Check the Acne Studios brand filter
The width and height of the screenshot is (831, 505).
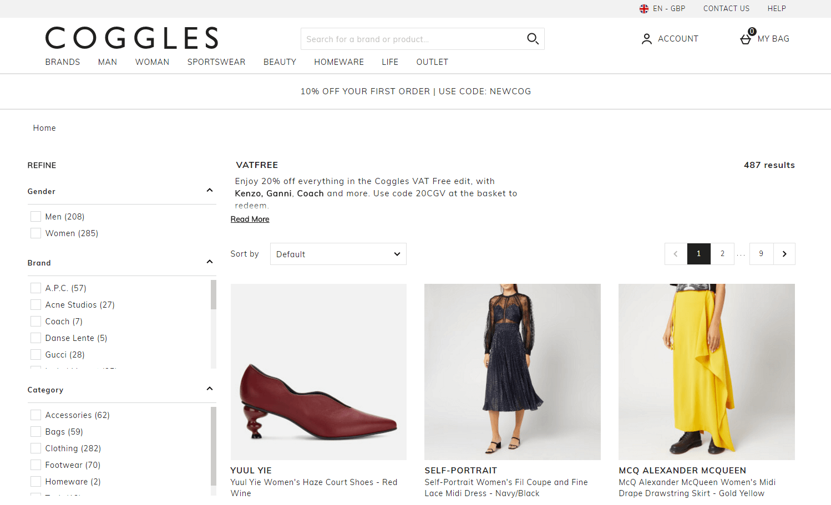[36, 305]
